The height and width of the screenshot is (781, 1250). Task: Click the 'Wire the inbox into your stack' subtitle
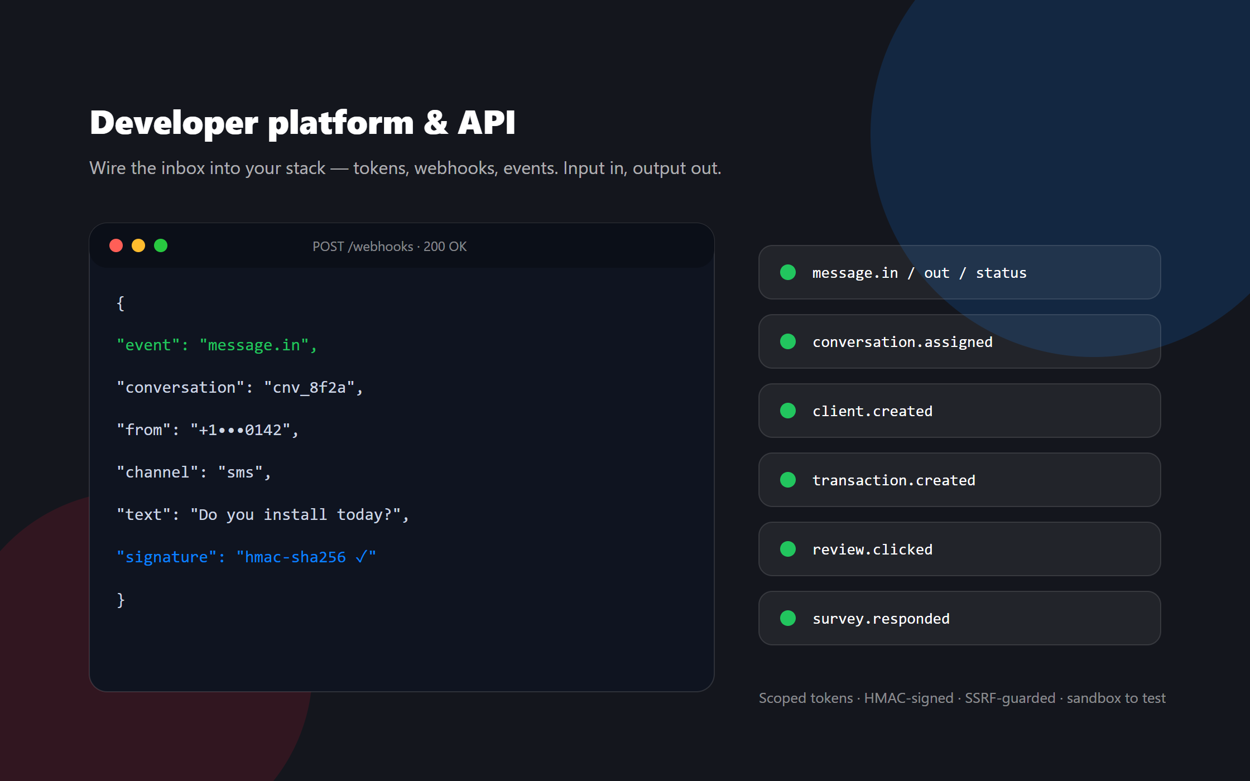point(405,168)
